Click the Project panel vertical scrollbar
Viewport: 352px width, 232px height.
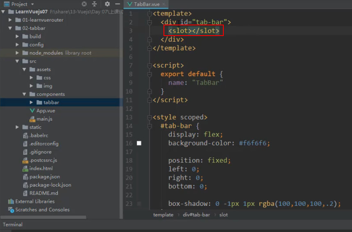pyautogui.click(x=121, y=114)
